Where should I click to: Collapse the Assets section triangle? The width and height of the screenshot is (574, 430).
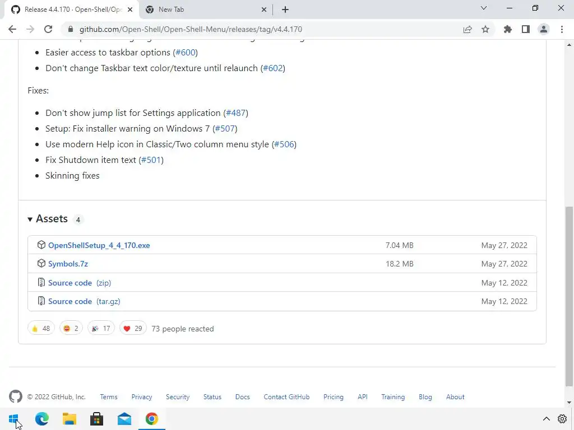point(30,219)
